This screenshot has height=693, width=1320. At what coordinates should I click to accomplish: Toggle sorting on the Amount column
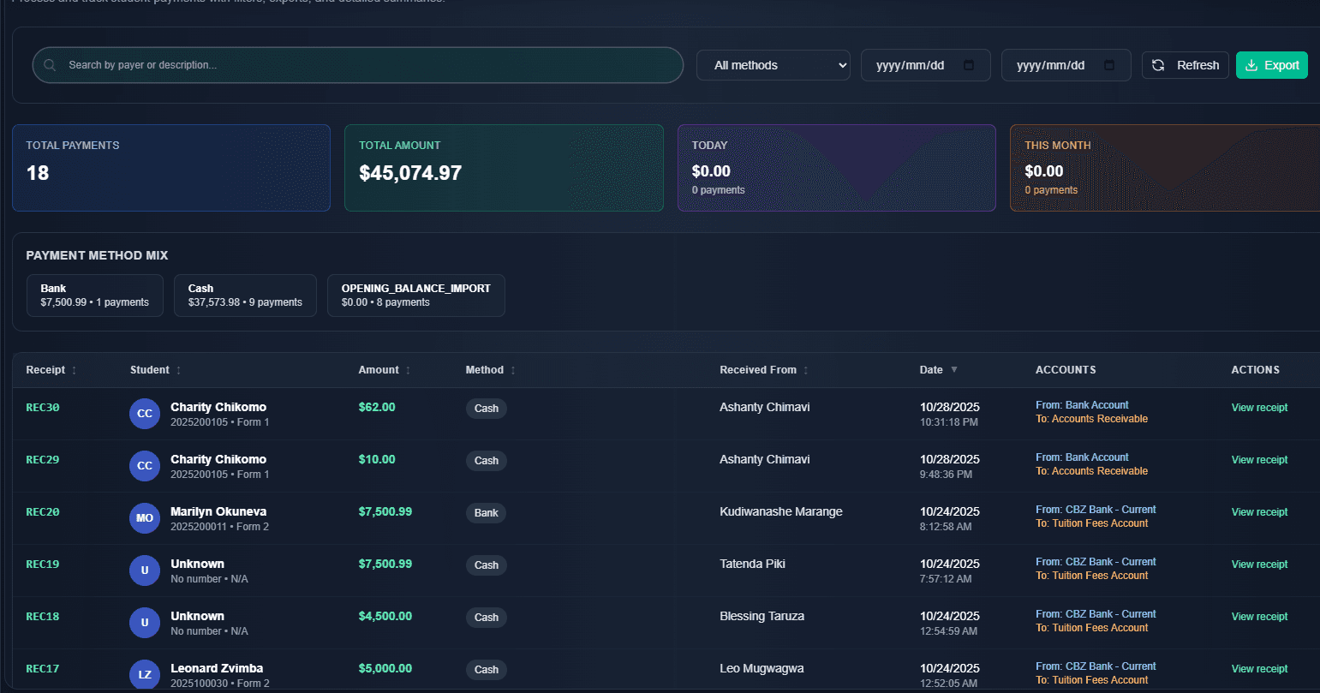click(407, 370)
